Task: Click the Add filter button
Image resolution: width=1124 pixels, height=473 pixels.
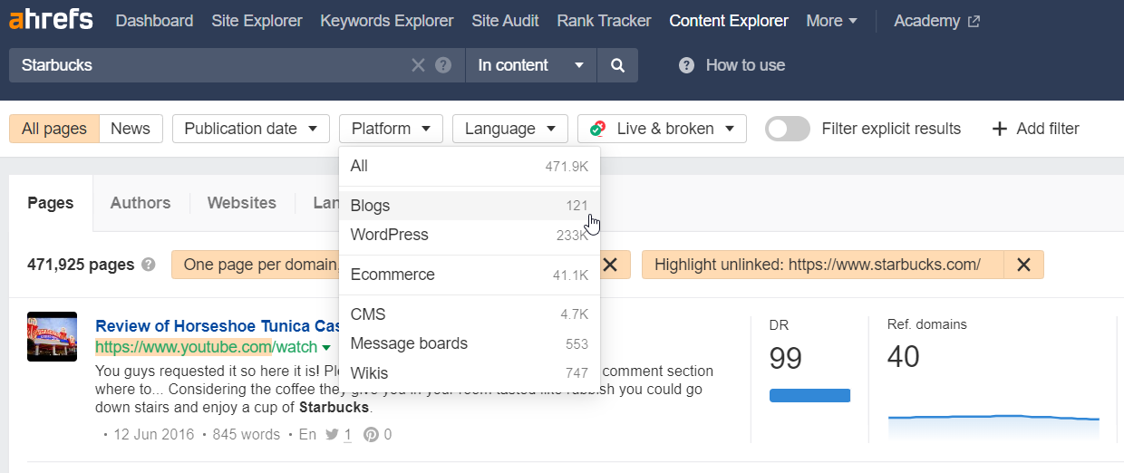Action: pyautogui.click(x=1036, y=129)
